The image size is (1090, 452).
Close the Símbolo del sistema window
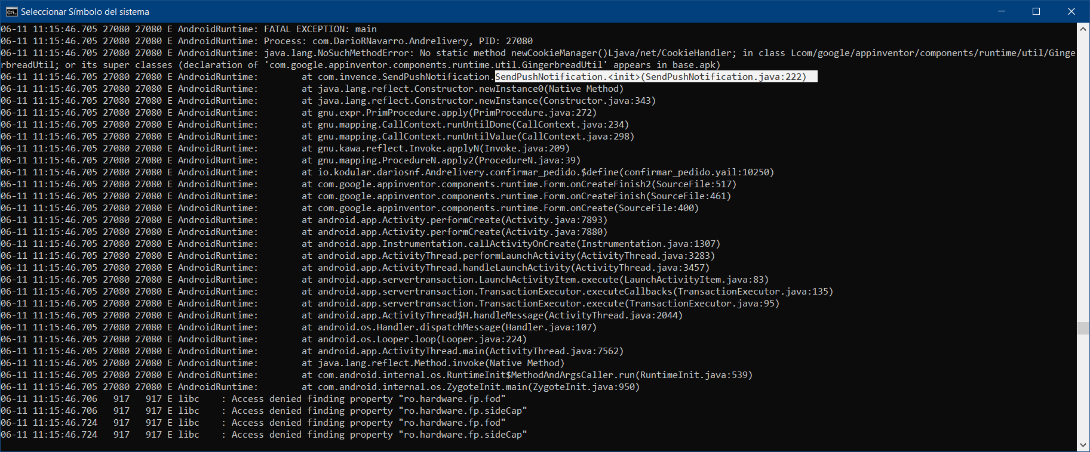(x=1071, y=11)
